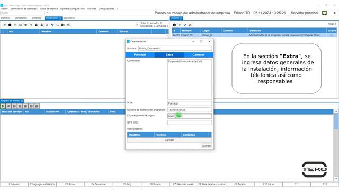339x190 pixels.
Task: Sort by Nombre column in Instalaciones table
Action: point(68,32)
